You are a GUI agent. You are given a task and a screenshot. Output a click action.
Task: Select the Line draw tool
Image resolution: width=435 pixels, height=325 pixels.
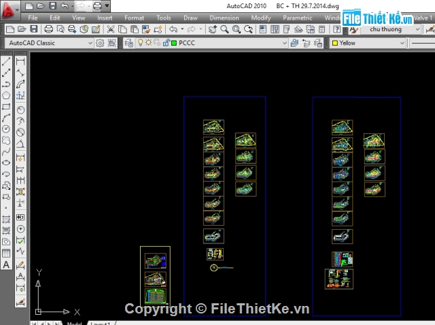click(6, 62)
